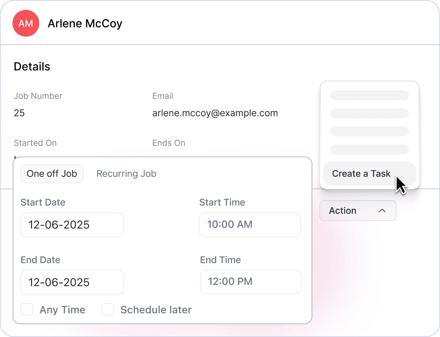Select the third placeholder menu item

369,132
